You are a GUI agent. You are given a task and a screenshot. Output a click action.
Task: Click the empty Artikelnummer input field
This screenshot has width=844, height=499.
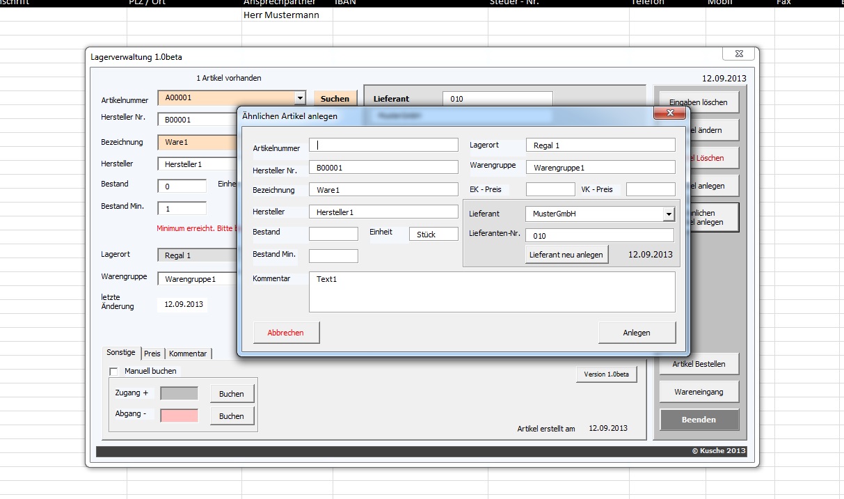(x=383, y=145)
